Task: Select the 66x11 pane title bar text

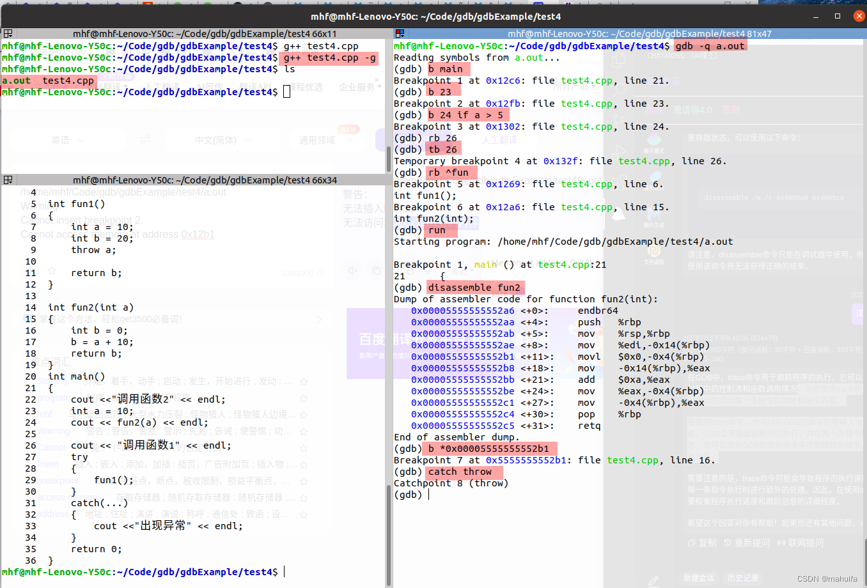Action: (x=205, y=34)
